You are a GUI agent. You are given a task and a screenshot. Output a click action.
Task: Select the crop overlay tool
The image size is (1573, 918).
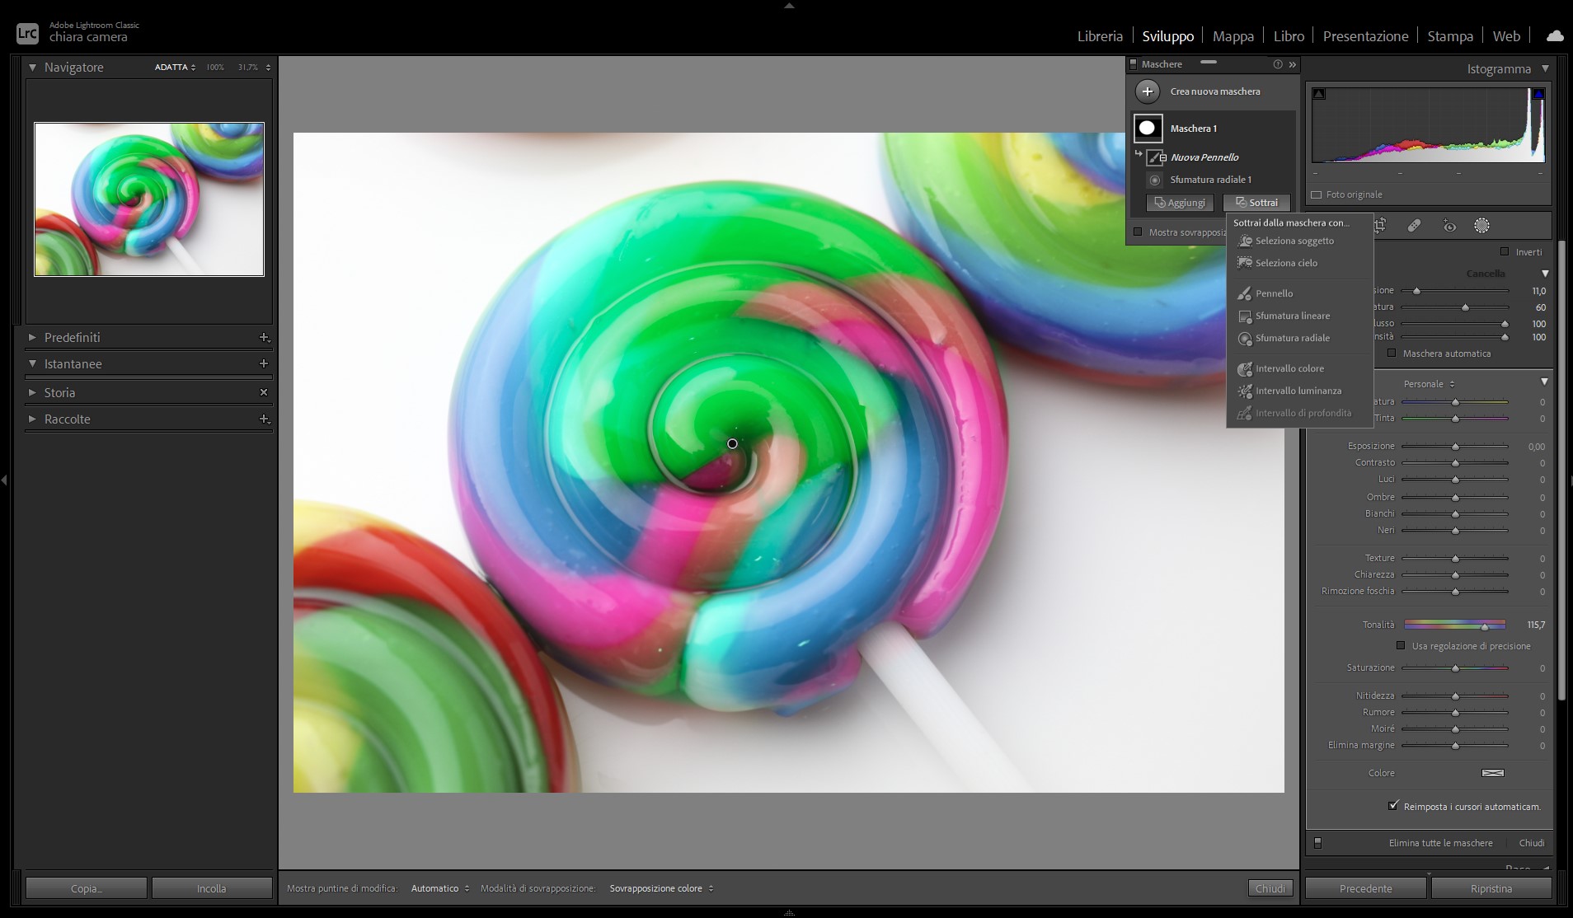[x=1379, y=225]
